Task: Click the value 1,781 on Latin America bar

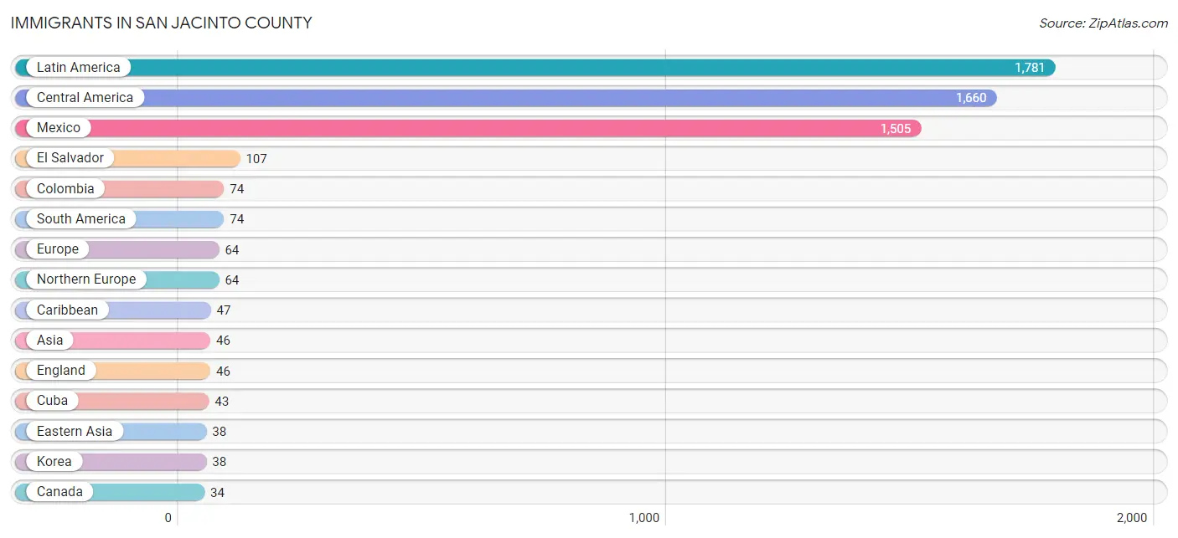Action: 1030,68
